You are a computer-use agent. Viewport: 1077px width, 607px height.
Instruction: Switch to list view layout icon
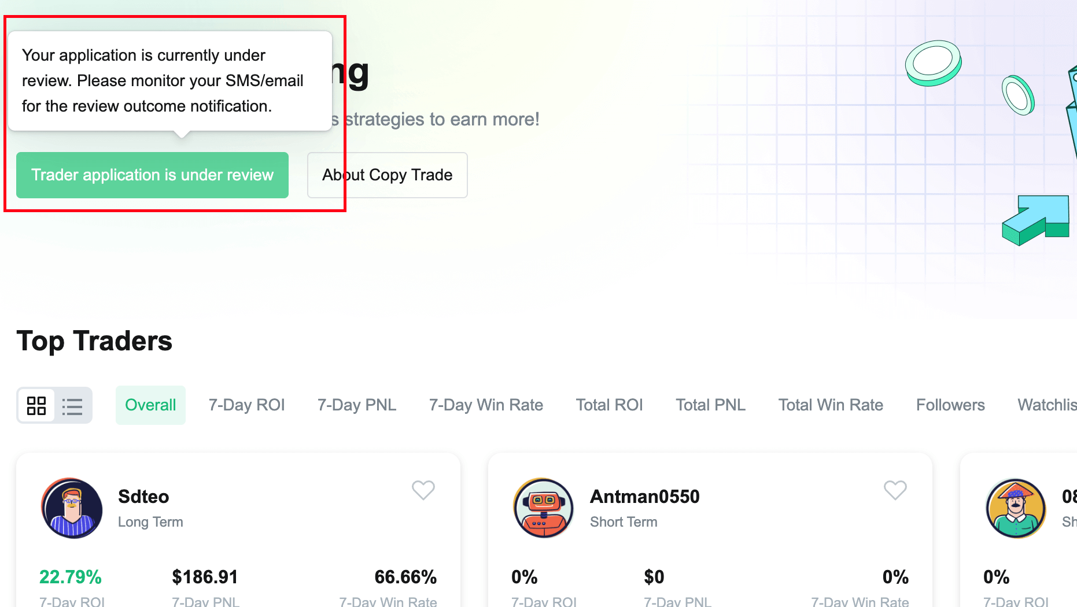pyautogui.click(x=72, y=406)
